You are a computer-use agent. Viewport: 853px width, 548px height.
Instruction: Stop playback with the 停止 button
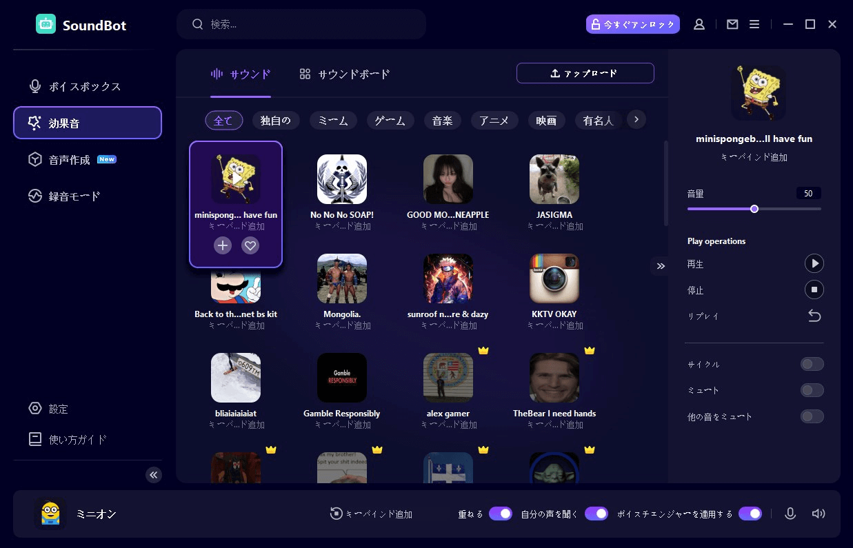814,290
